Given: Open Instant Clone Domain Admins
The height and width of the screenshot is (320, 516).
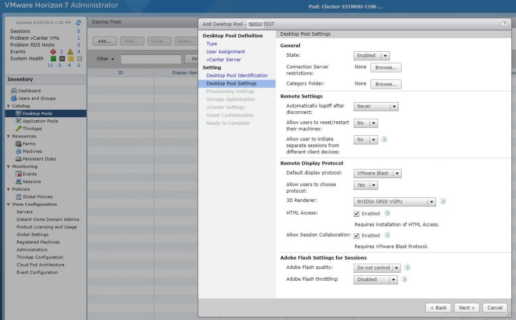Looking at the screenshot, I should 48,219.
